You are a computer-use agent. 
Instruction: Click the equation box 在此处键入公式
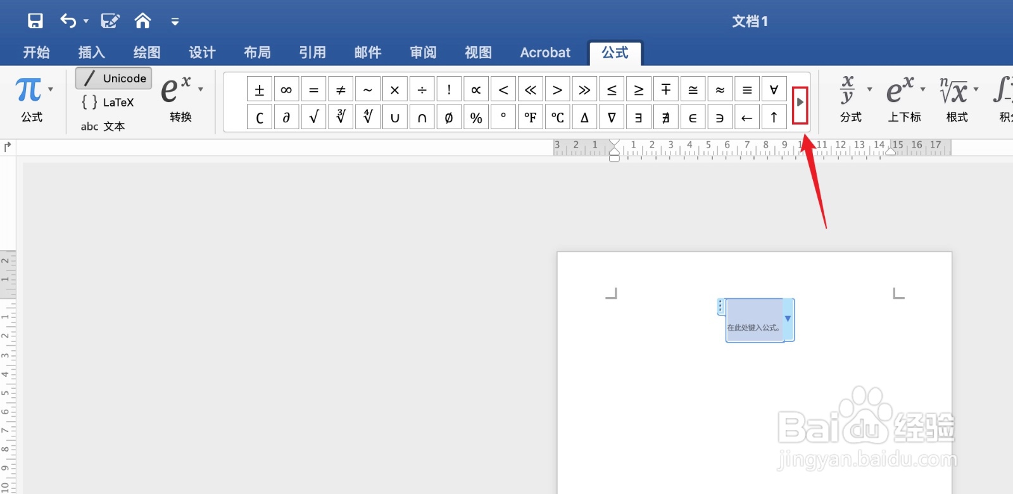pyautogui.click(x=754, y=320)
